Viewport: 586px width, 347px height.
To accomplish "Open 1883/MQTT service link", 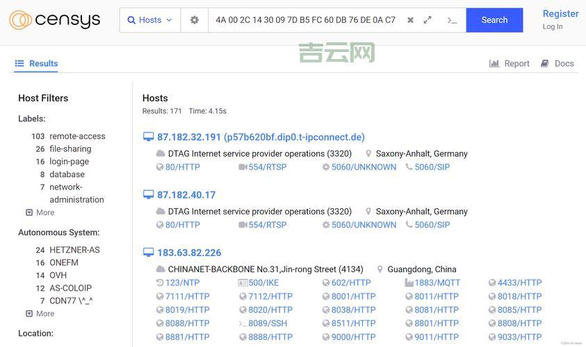I will coord(437,283).
